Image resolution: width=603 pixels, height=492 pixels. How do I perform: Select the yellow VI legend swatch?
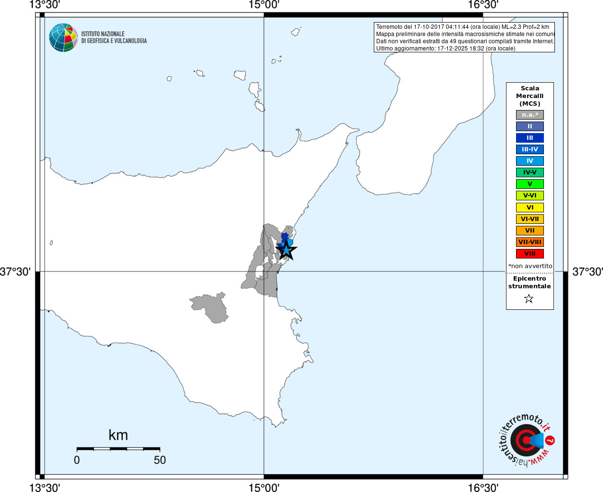click(529, 208)
